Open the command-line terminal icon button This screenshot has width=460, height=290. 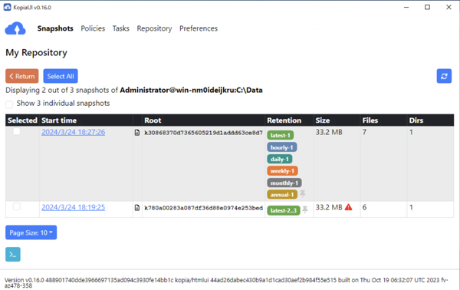[13, 254]
